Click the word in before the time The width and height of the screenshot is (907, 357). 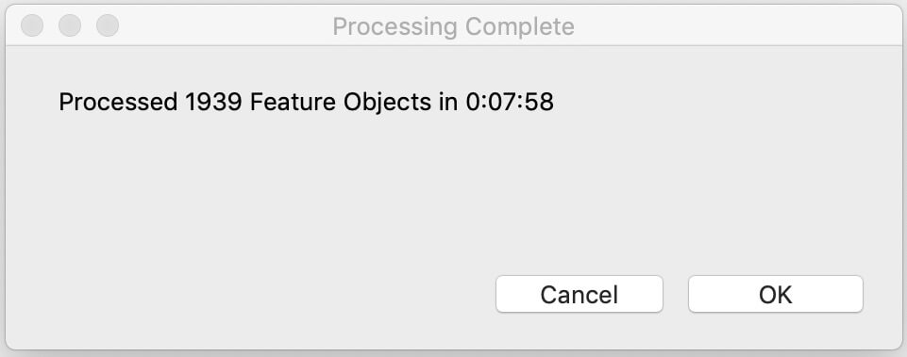448,103
